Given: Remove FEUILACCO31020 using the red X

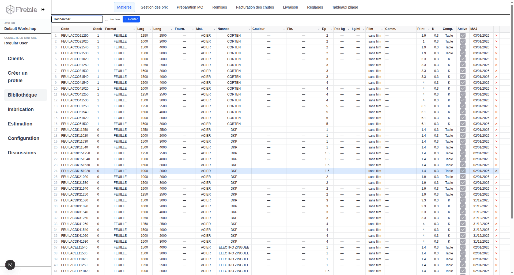Looking at the screenshot, I should (496, 59).
